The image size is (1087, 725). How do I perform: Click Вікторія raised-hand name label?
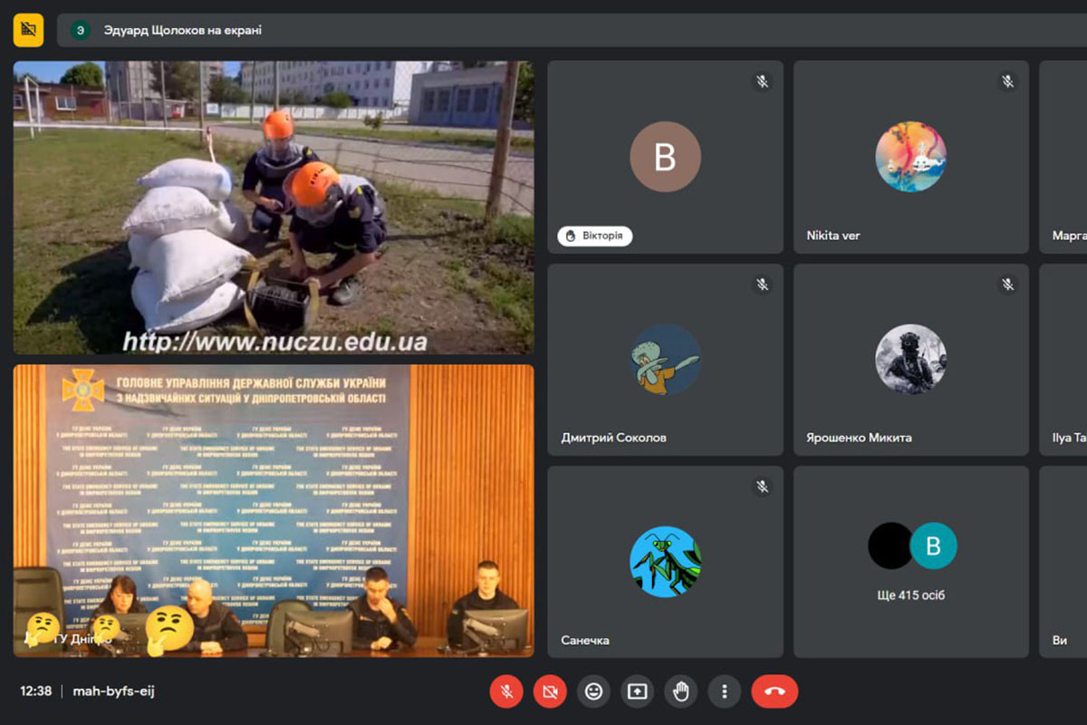[594, 236]
